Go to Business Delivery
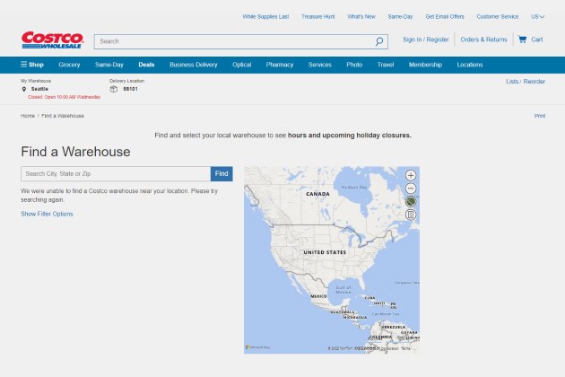565x377 pixels. [194, 65]
